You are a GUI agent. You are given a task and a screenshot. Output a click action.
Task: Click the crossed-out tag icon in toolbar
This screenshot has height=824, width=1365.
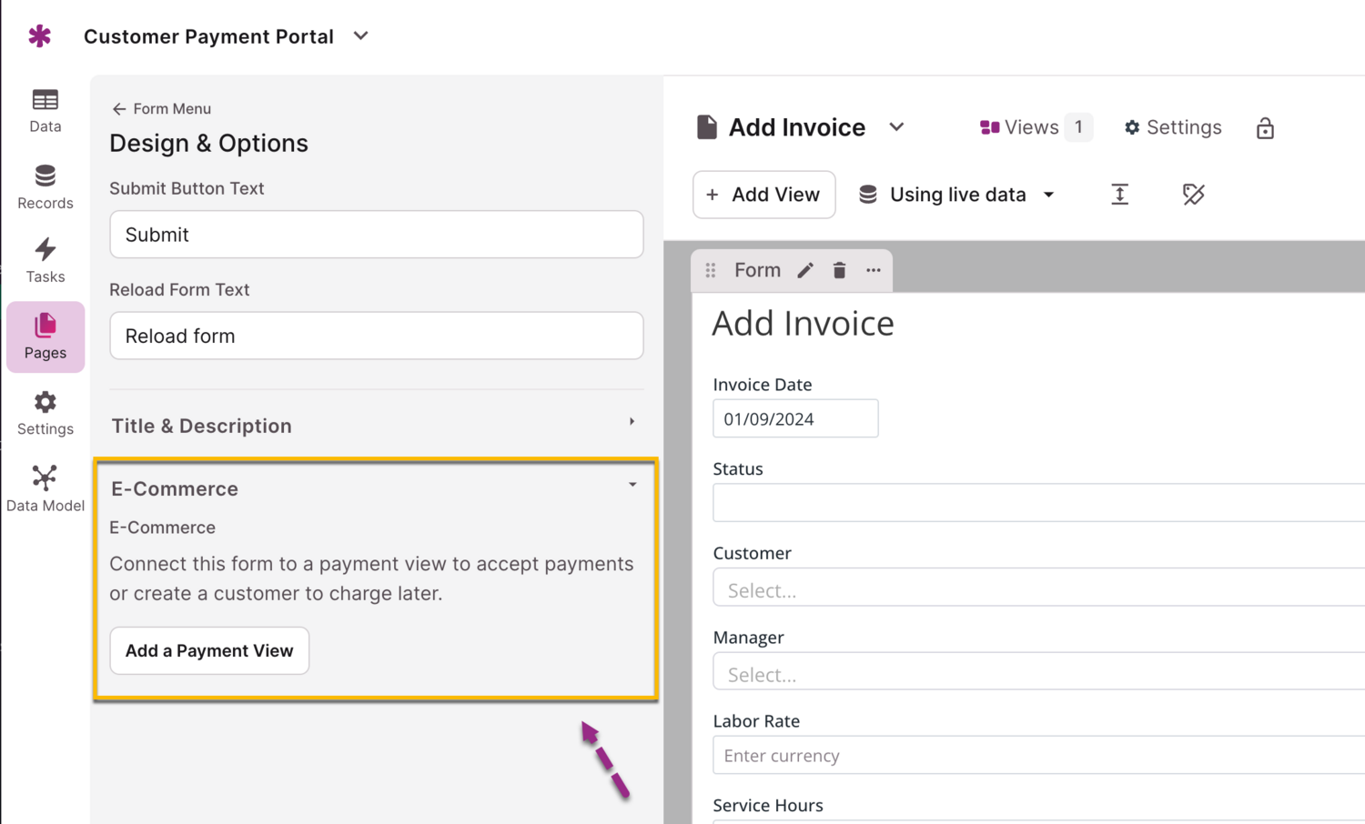tap(1193, 195)
